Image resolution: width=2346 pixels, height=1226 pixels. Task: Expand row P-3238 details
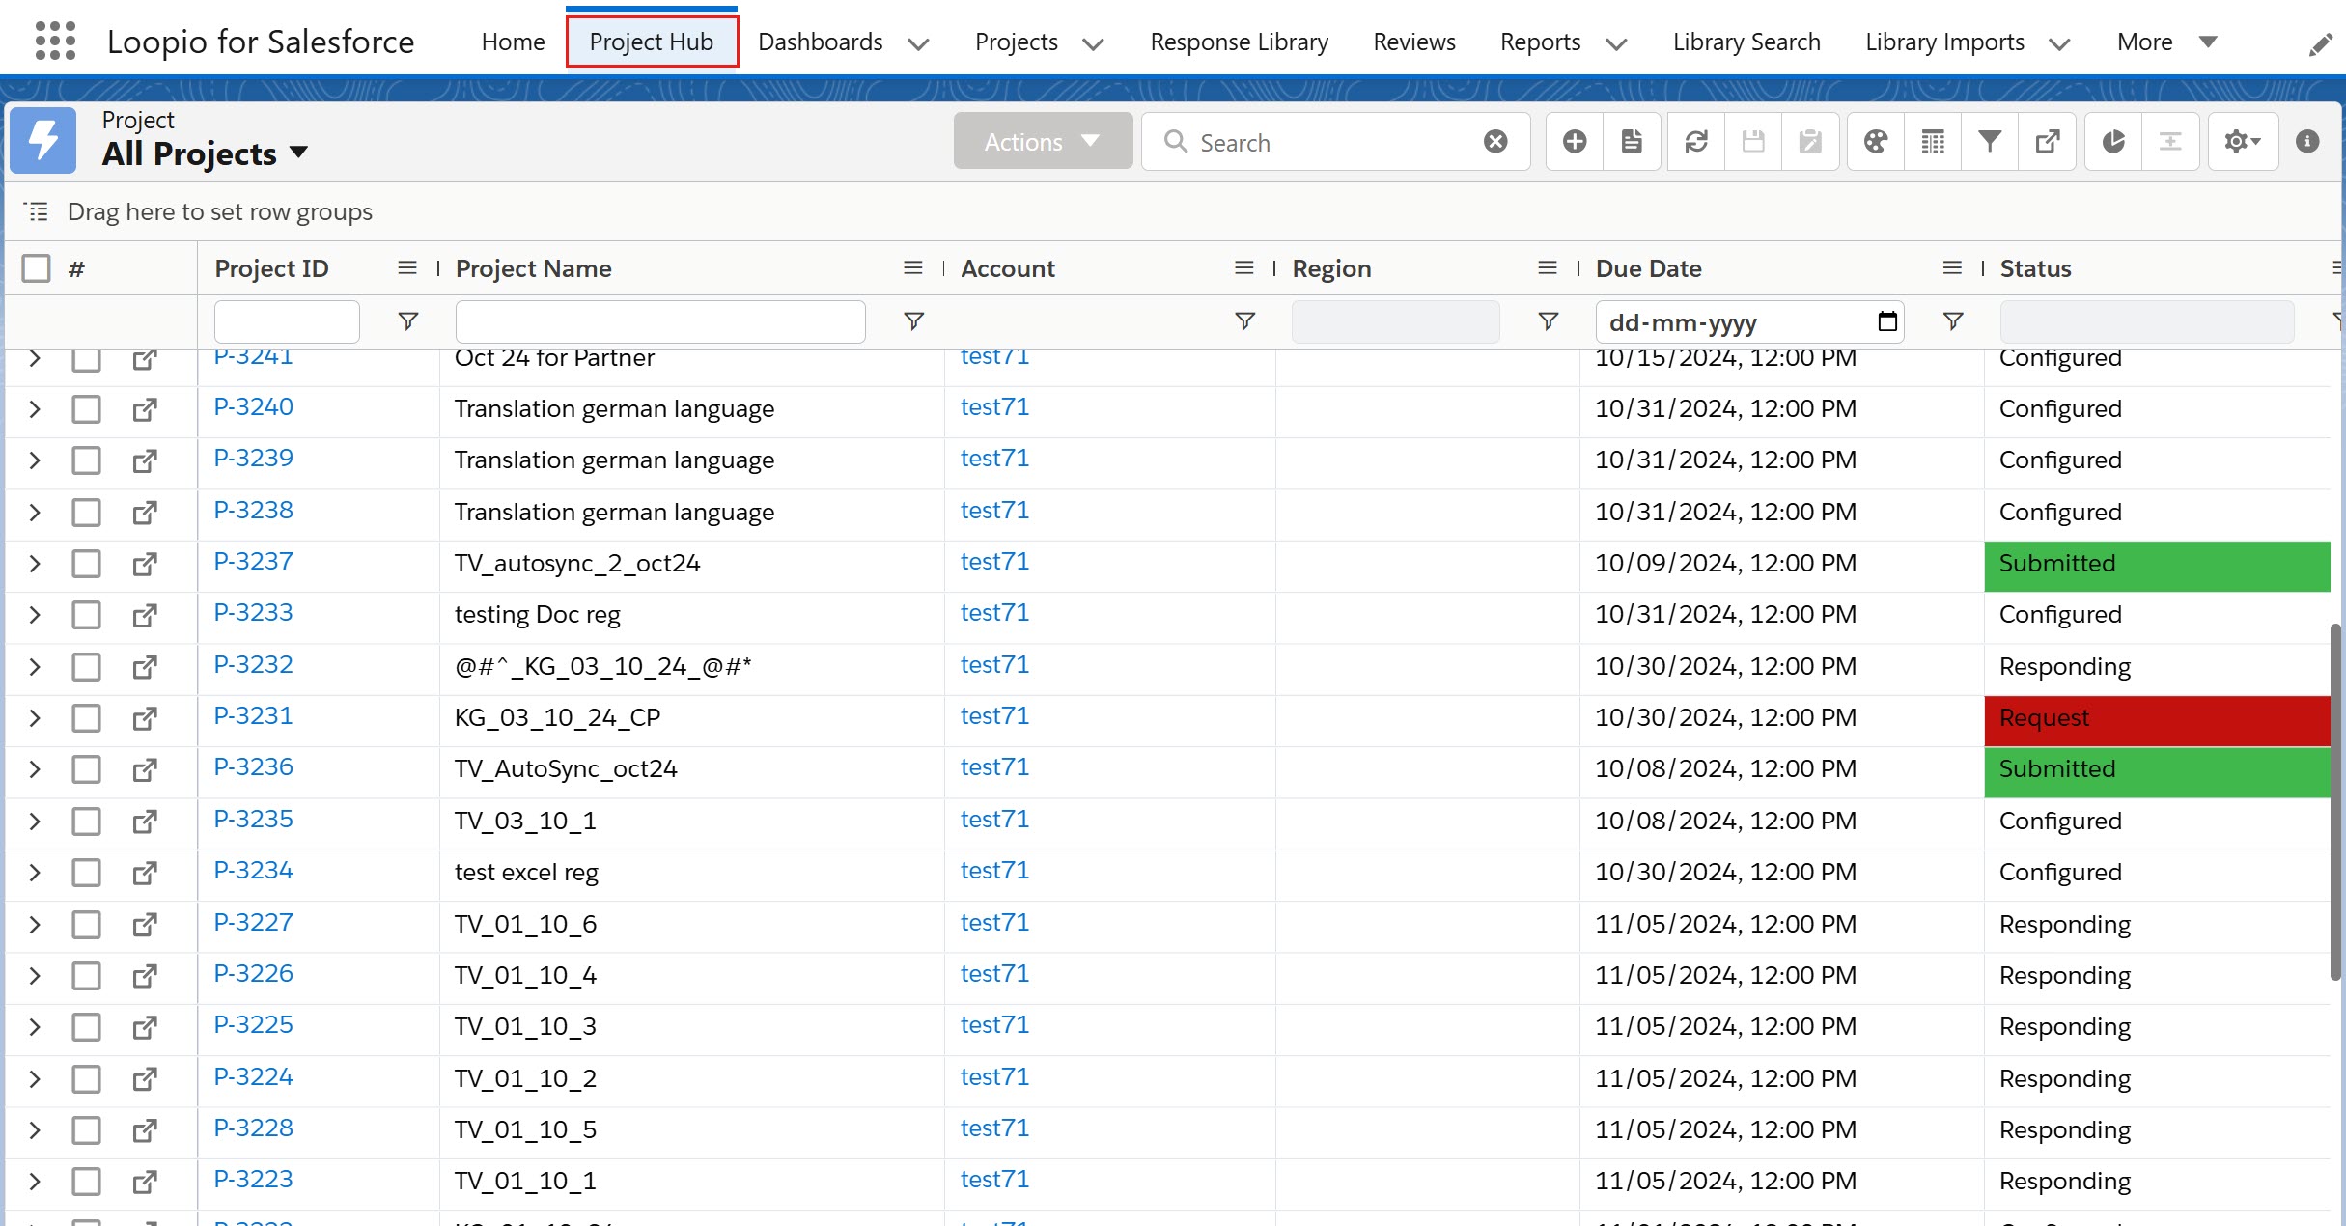pyautogui.click(x=35, y=513)
